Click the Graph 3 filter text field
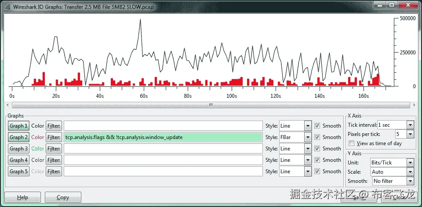 click(163, 149)
